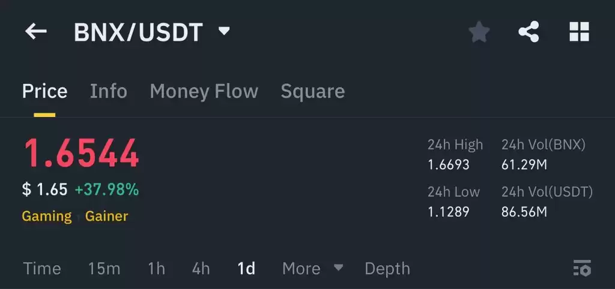Open the Square tab

312,92
